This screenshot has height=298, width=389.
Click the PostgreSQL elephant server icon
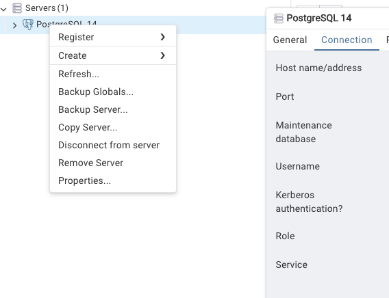(x=27, y=25)
